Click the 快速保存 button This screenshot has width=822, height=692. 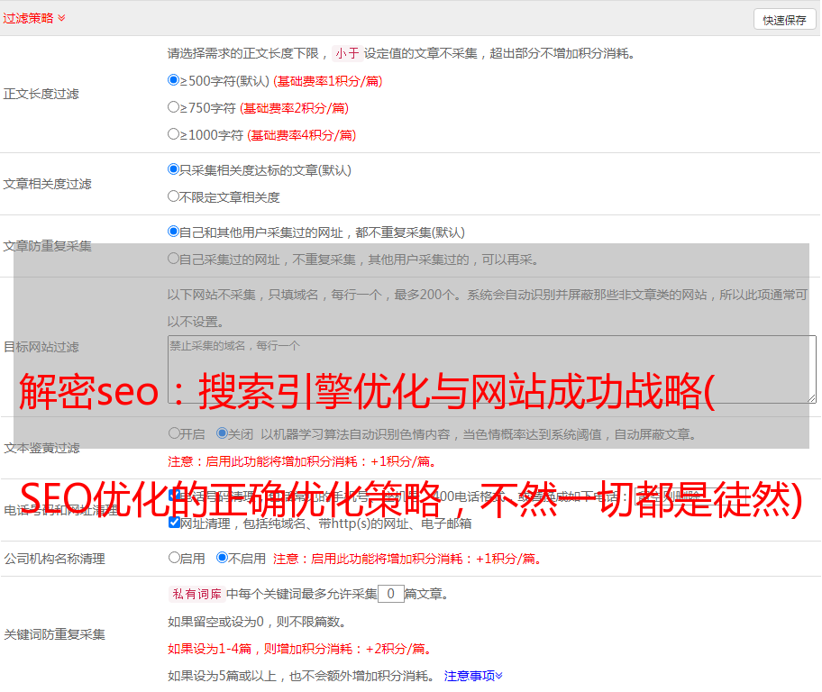(x=784, y=20)
